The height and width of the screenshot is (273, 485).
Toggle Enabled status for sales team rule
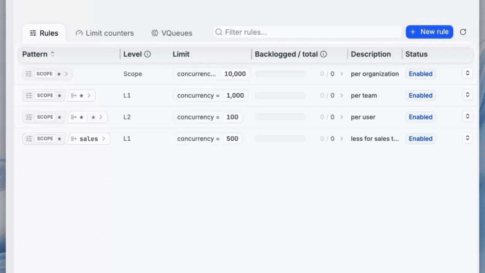(421, 139)
